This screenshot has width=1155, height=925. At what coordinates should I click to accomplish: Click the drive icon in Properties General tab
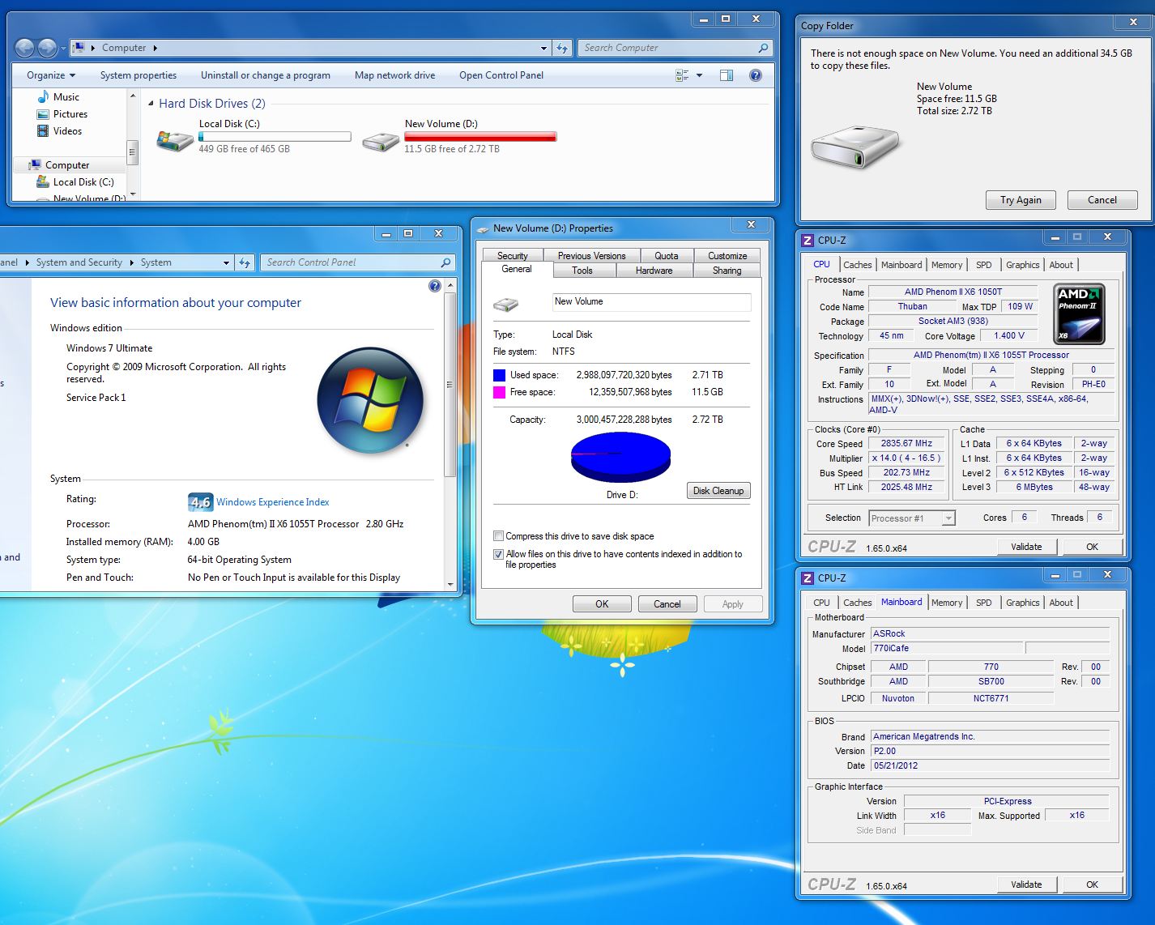(506, 305)
